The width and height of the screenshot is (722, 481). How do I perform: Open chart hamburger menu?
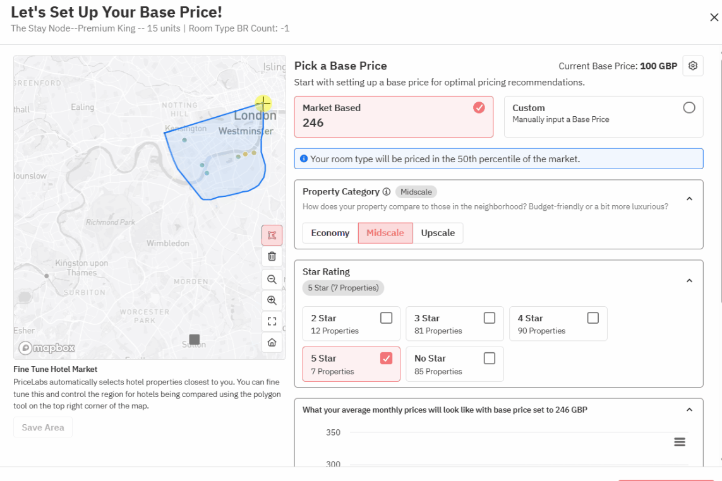[680, 442]
